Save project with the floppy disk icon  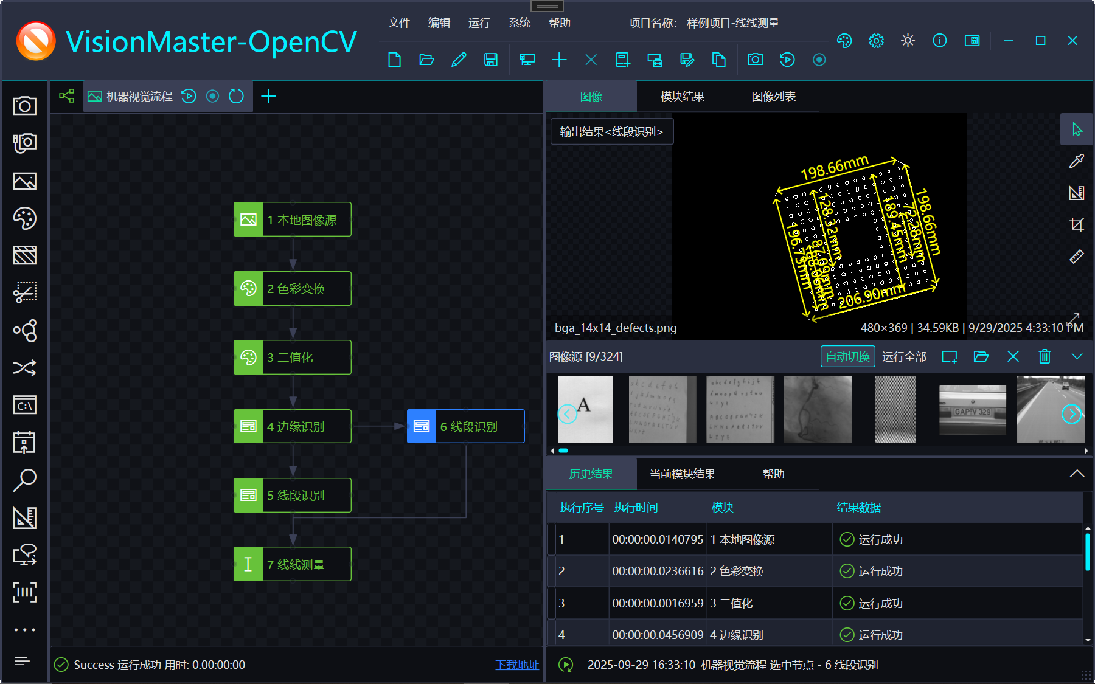pos(490,60)
